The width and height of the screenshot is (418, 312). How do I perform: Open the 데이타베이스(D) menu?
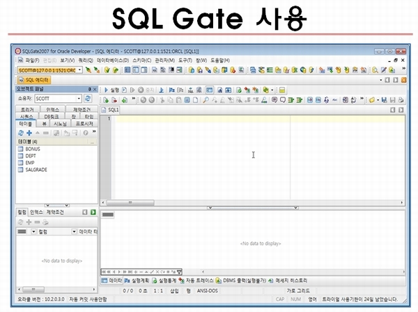(x=113, y=60)
